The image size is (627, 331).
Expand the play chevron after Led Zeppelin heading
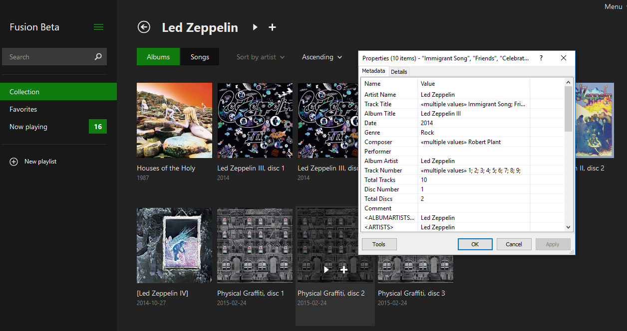pyautogui.click(x=255, y=27)
